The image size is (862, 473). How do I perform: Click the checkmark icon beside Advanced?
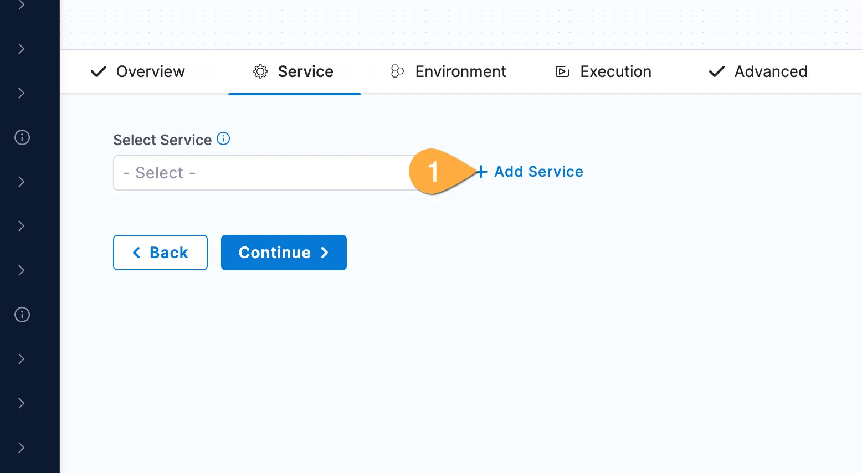(x=717, y=71)
